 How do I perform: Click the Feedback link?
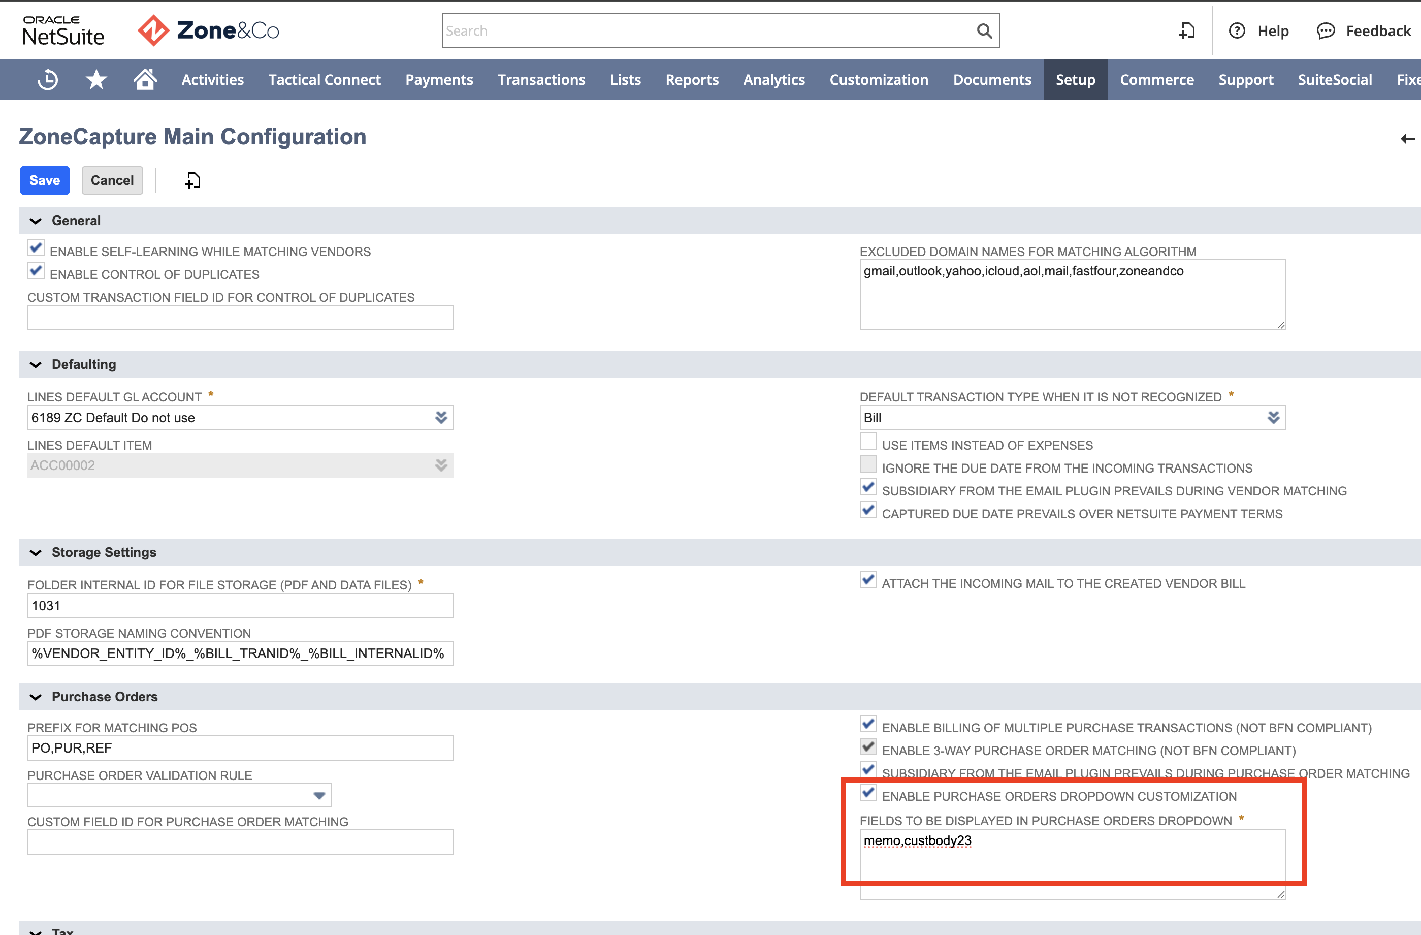coord(1378,31)
